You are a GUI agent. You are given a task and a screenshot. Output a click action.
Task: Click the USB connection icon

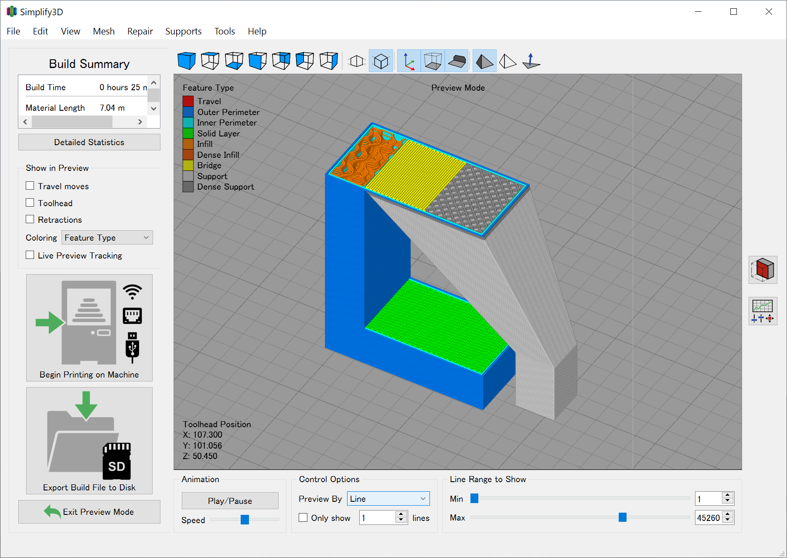(133, 347)
